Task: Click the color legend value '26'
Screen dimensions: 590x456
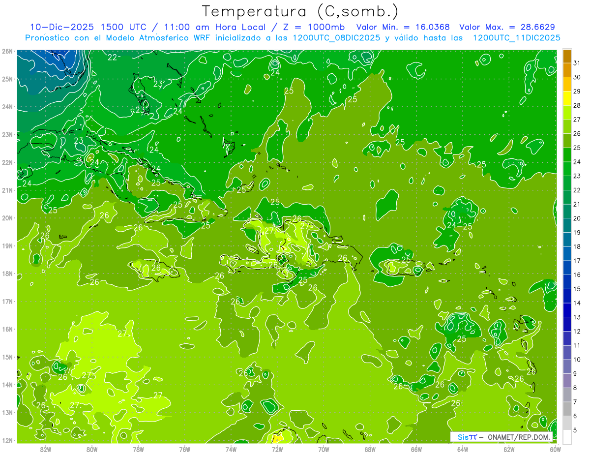Action: click(x=577, y=133)
